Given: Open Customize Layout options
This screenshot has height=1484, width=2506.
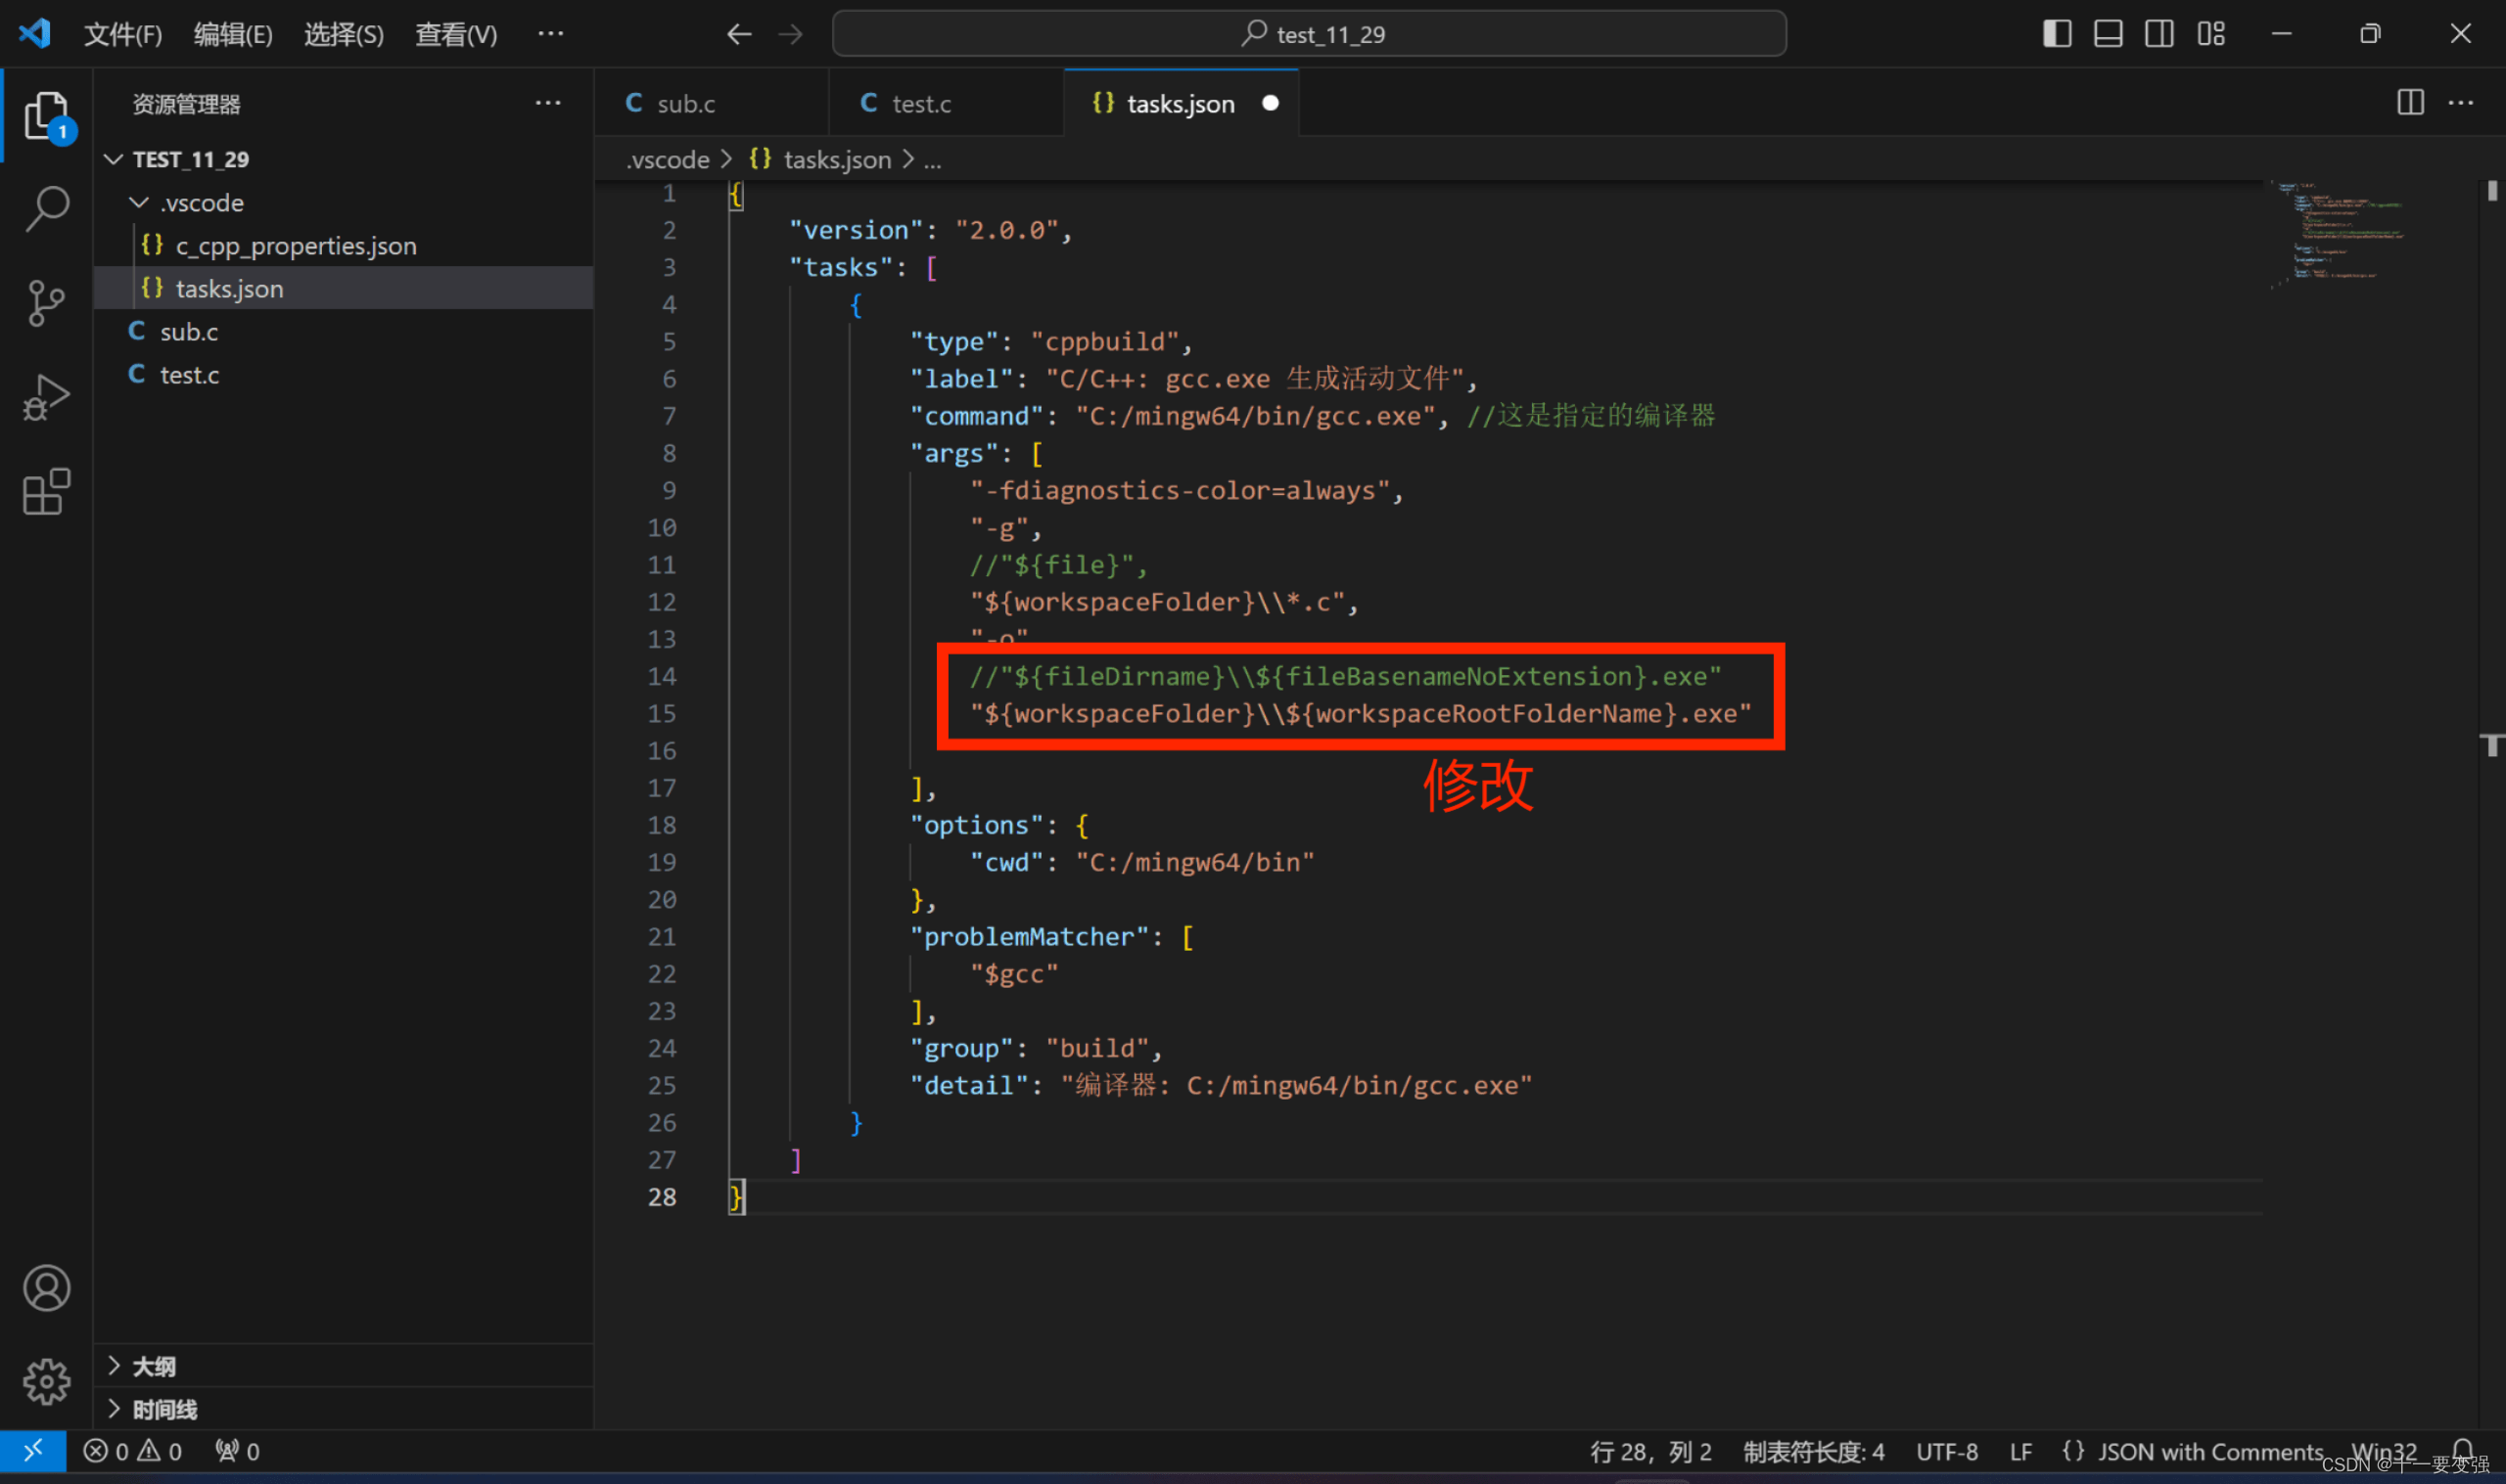Looking at the screenshot, I should pyautogui.click(x=2211, y=33).
